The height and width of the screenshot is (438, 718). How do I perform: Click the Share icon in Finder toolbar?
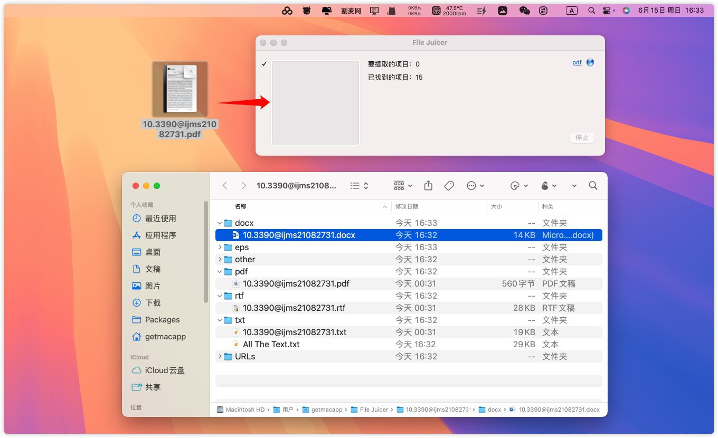point(428,186)
